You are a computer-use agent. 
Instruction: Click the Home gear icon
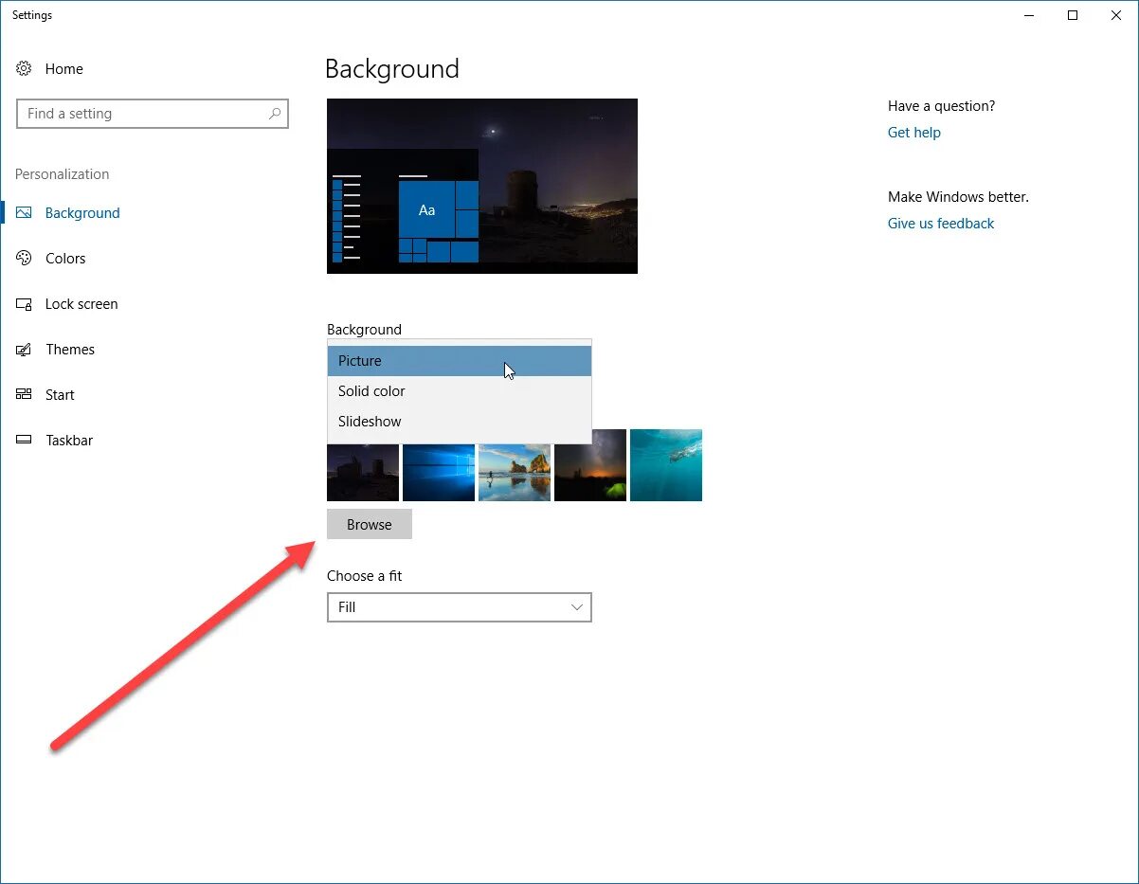25,69
